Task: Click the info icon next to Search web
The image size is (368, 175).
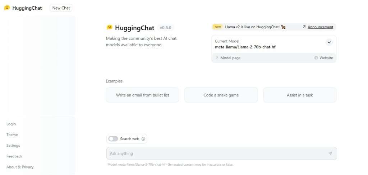Action: pyautogui.click(x=143, y=139)
